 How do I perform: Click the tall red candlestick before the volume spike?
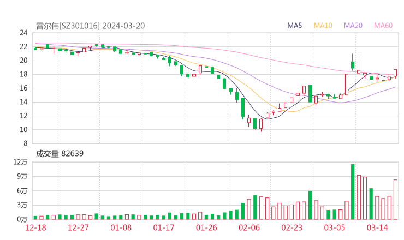347,85
